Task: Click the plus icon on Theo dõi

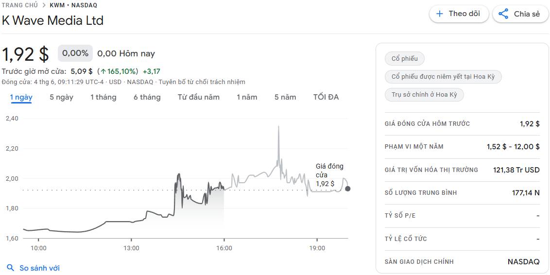Action: [x=440, y=14]
